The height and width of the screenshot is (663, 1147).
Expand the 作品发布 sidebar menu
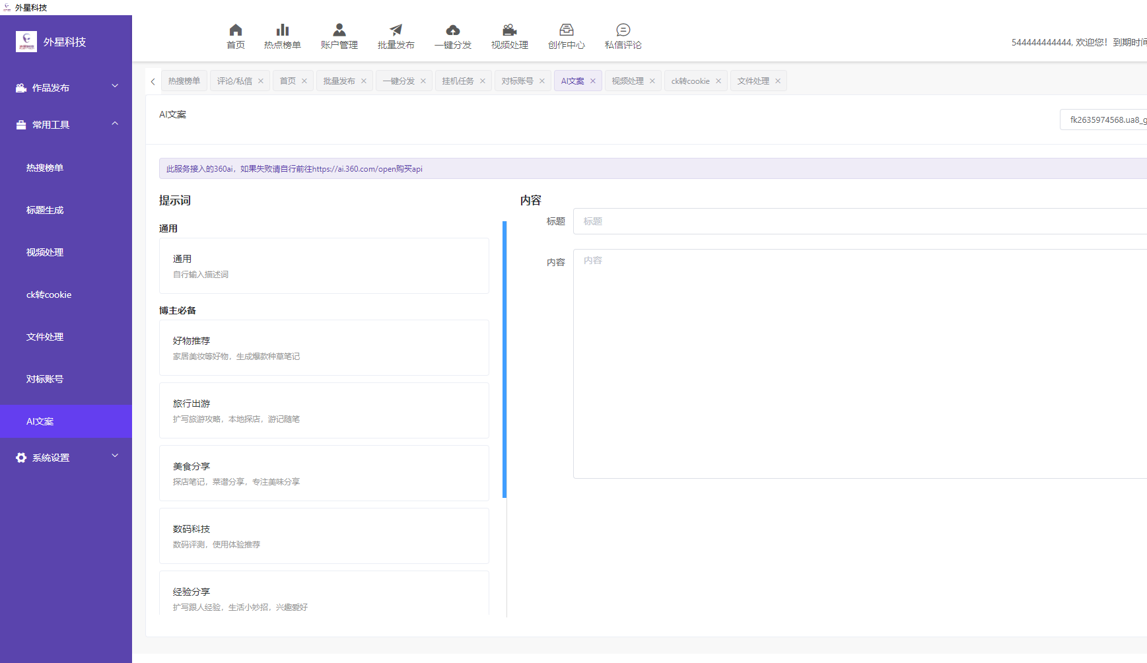[66, 88]
